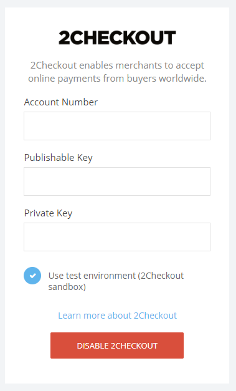Click the word 'DISABLE' on the red button
The height and width of the screenshot is (391, 236).
point(93,346)
